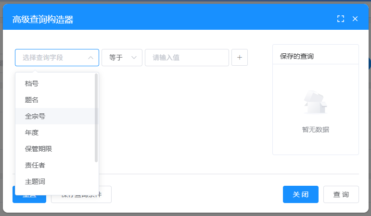The width and height of the screenshot is (371, 216).
Task: Pick the 全宗号 option
Action: coord(35,116)
